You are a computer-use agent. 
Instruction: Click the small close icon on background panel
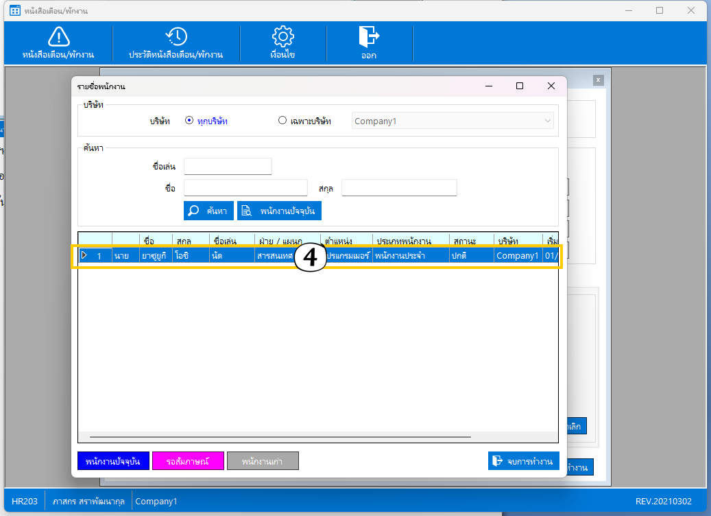pyautogui.click(x=598, y=80)
